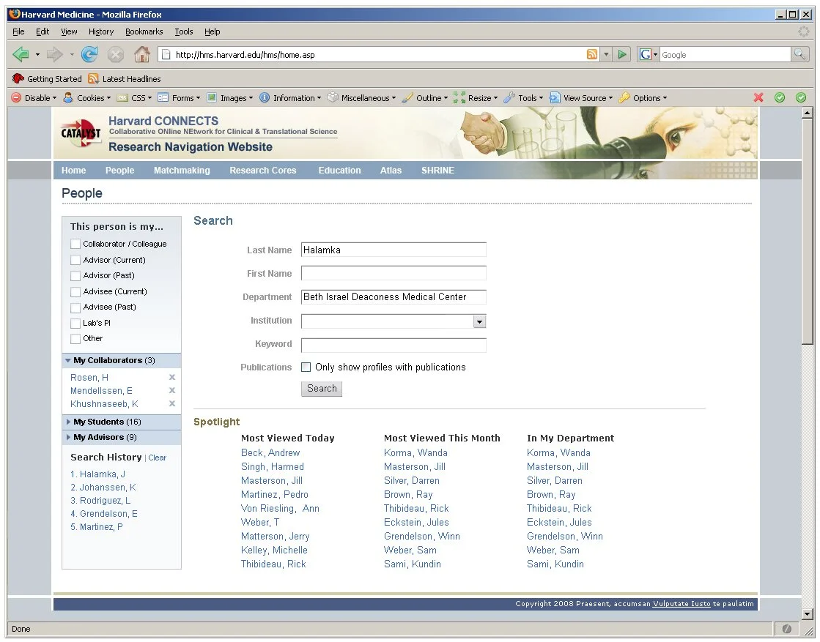Image resolution: width=820 pixels, height=642 pixels.
Task: Check the Advisee (Current) box
Action: (75, 292)
